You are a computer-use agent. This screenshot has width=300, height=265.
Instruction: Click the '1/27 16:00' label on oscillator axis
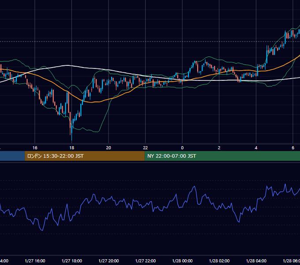pyautogui.click(x=35, y=261)
